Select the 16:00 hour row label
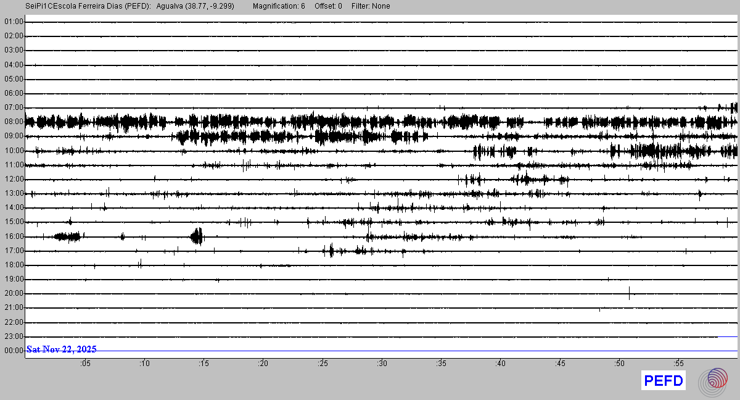The width and height of the screenshot is (740, 400). click(x=14, y=236)
